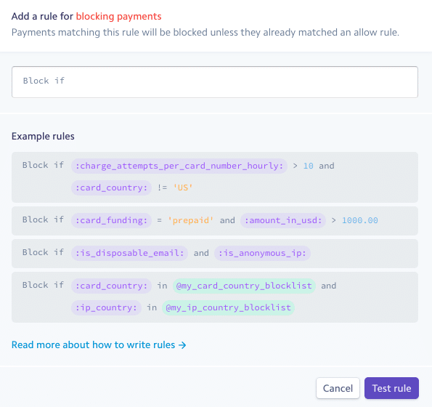Open Read more about how to write rules
The width and height of the screenshot is (432, 407).
[99, 344]
